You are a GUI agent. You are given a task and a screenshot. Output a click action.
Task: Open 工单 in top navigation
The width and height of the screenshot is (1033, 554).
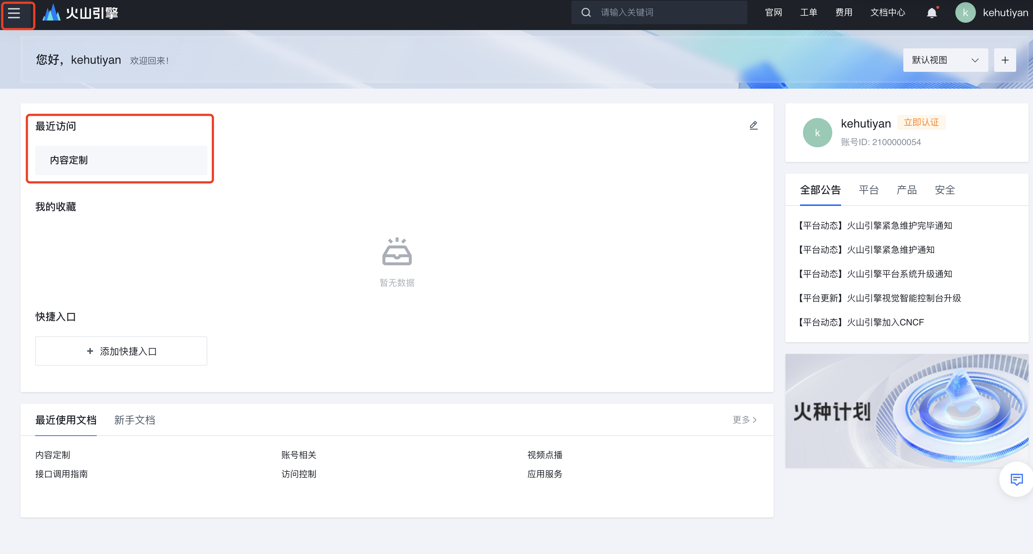[x=808, y=12]
